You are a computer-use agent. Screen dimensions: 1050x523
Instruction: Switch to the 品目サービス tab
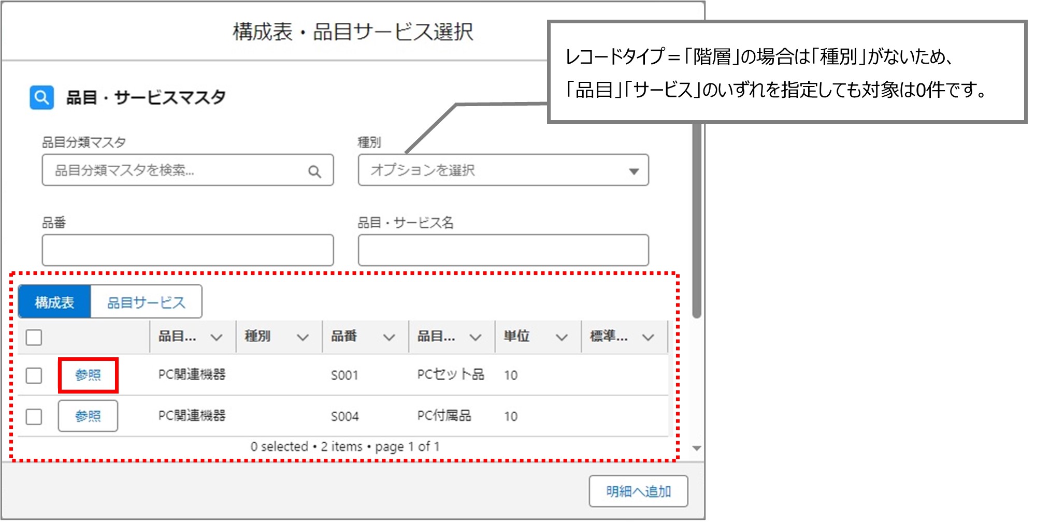[146, 302]
